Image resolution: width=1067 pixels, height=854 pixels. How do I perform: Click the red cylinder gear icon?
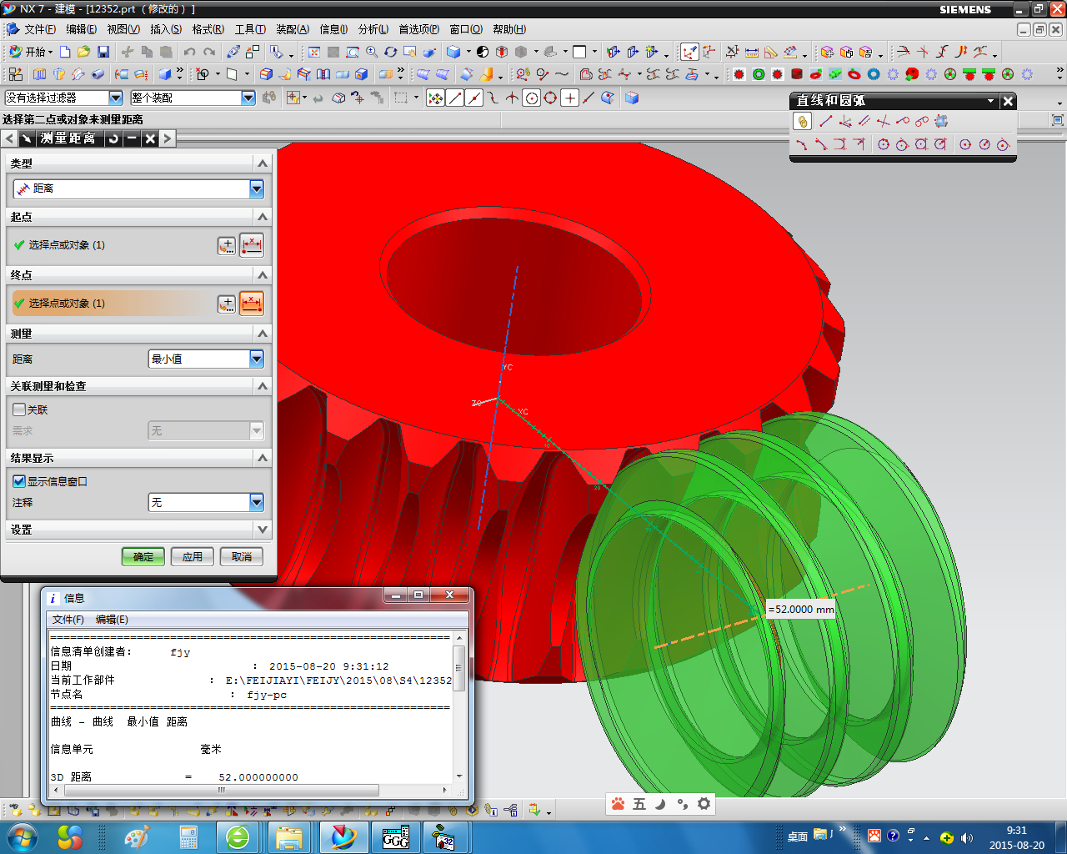[797, 74]
